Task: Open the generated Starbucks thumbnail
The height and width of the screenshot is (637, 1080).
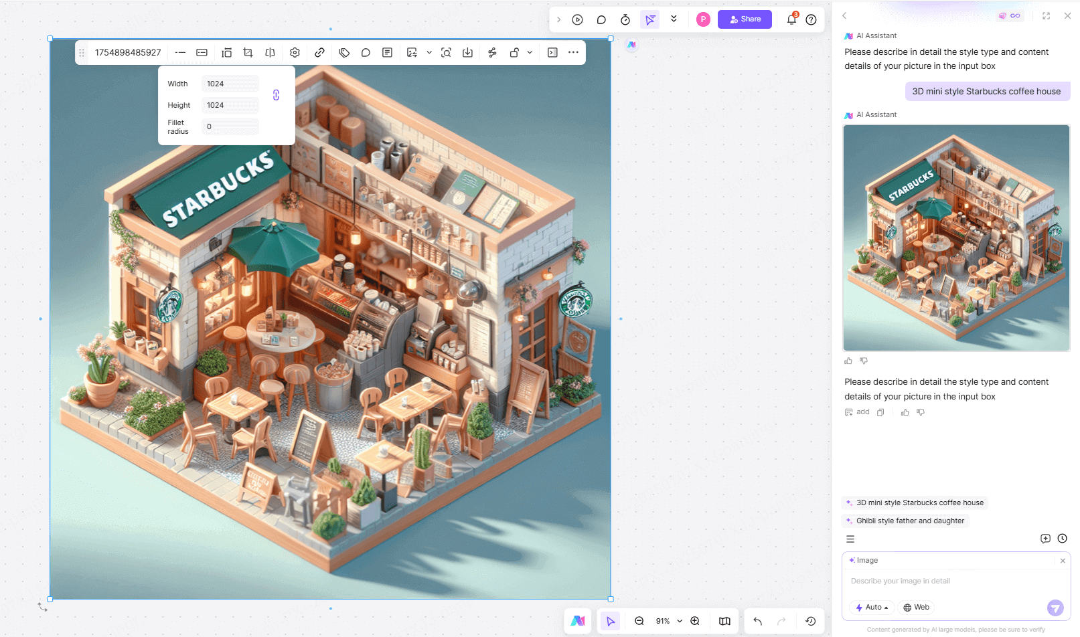Action: click(956, 238)
